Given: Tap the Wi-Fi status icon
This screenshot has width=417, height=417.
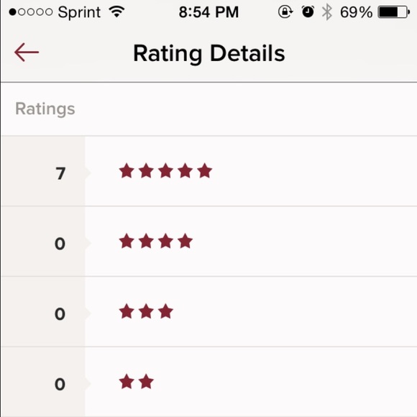Looking at the screenshot, I should point(116,12).
